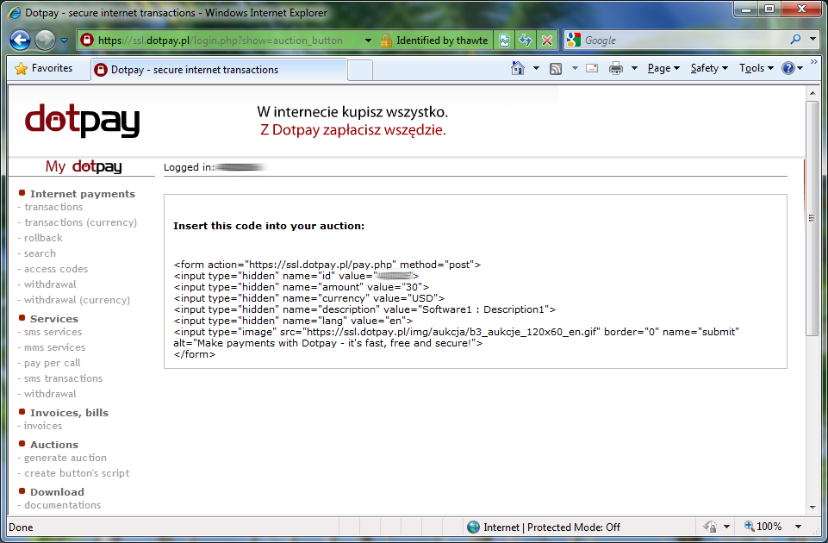Screen dimensions: 828x543
Task: Click the browser Forward arrow button
Action: [45, 41]
